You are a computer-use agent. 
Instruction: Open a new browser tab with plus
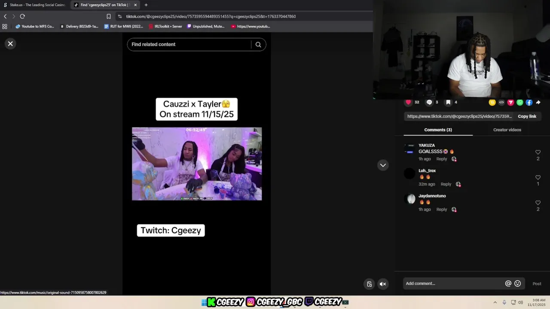pos(146,5)
